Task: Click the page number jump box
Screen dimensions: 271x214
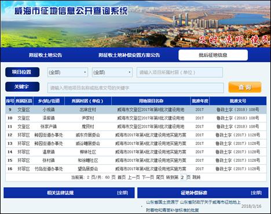Action: point(182,177)
